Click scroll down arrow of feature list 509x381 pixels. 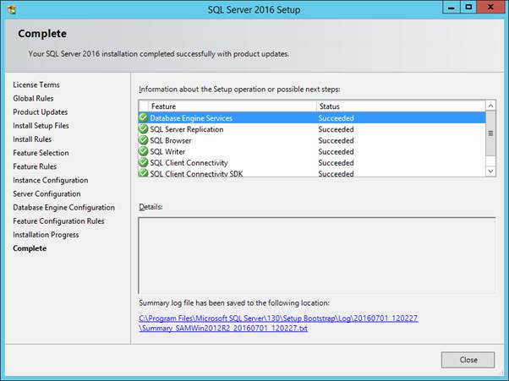click(490, 171)
